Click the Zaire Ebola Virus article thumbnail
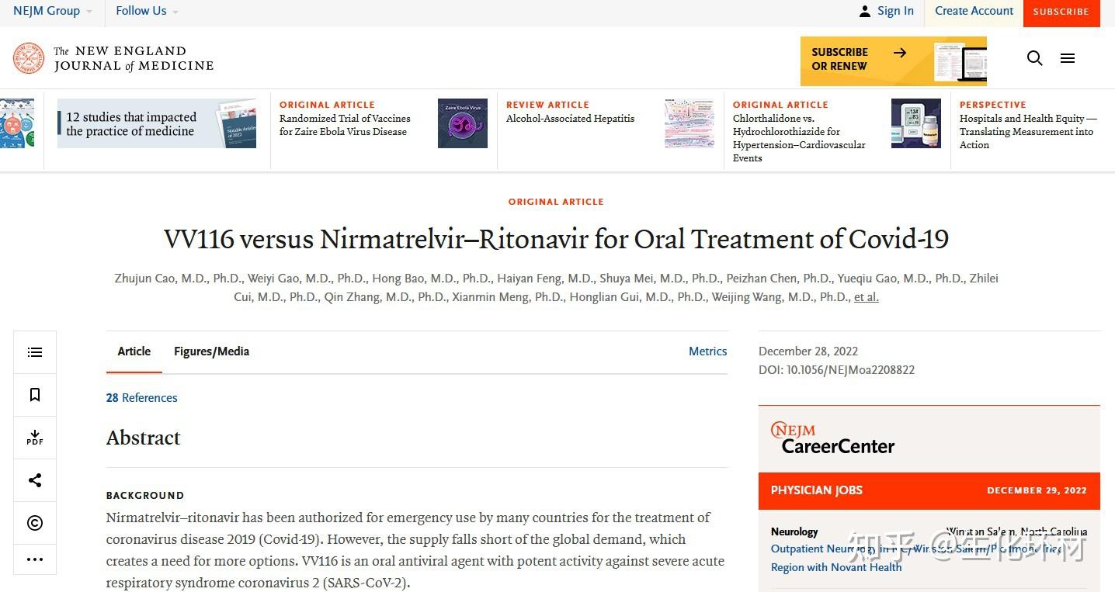Viewport: 1115px width, 592px height. tap(462, 123)
